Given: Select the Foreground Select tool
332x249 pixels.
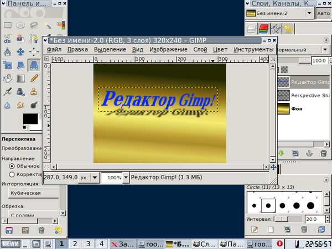Looking at the screenshot, I should pyautogui.click(x=21, y=39).
